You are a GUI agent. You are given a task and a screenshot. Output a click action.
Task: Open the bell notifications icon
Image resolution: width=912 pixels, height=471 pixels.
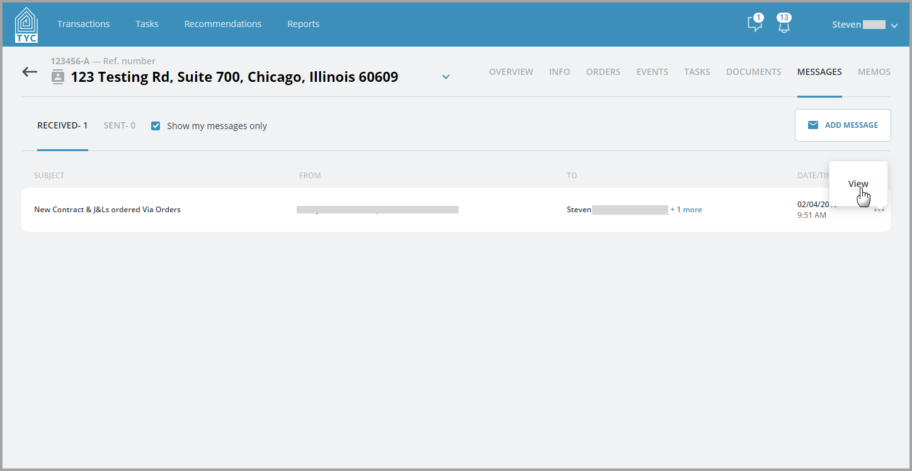784,24
